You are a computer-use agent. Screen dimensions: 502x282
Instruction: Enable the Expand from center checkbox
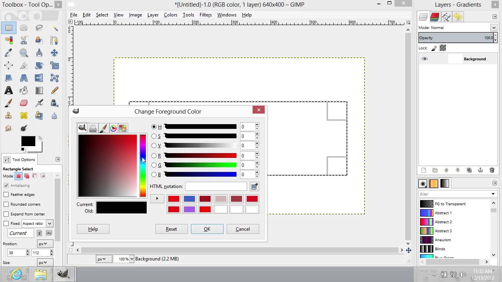[x=6, y=214]
